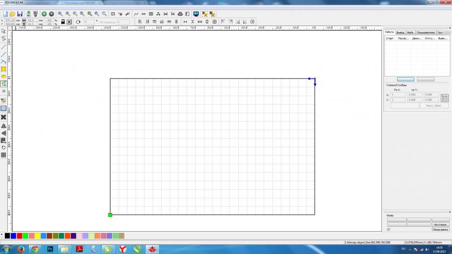Screen dimensions: 452x254
Task: Open Photoshop from the taskbar
Action: tap(50, 249)
